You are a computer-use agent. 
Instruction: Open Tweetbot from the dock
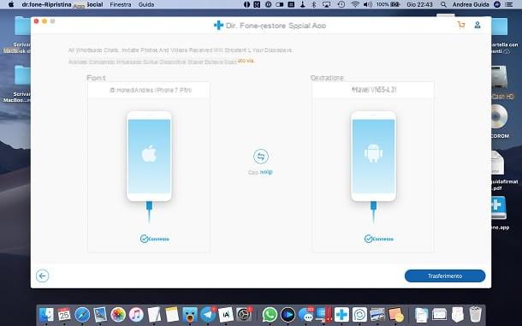tap(190, 314)
